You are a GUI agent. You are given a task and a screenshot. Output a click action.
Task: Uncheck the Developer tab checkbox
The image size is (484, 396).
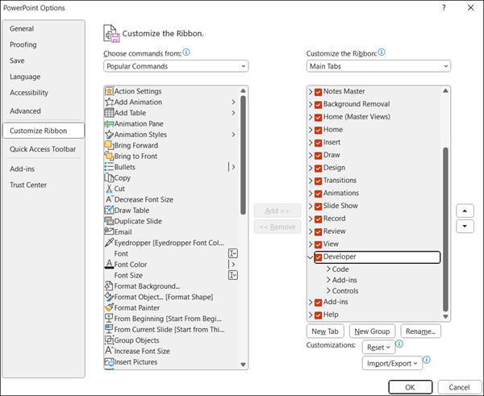[x=319, y=257]
